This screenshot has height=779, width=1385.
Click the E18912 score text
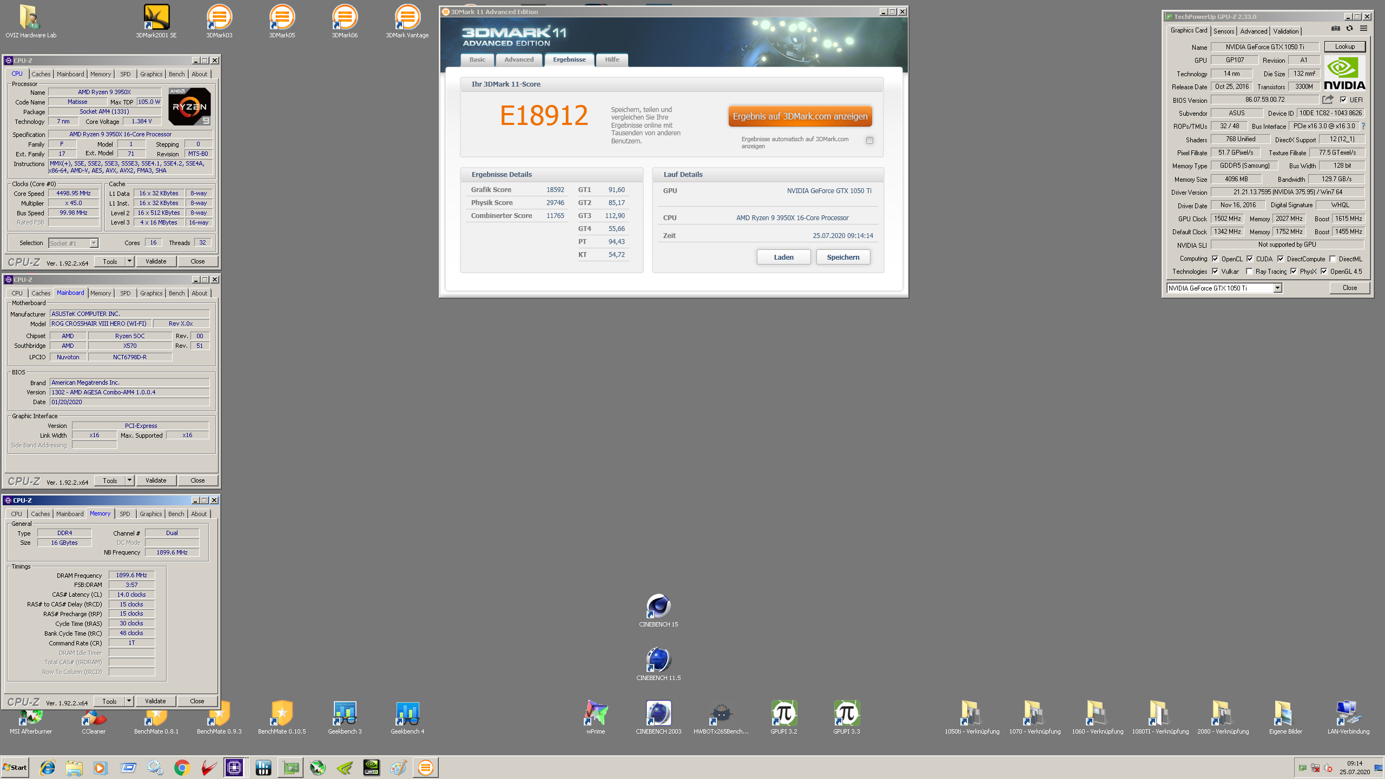click(544, 115)
